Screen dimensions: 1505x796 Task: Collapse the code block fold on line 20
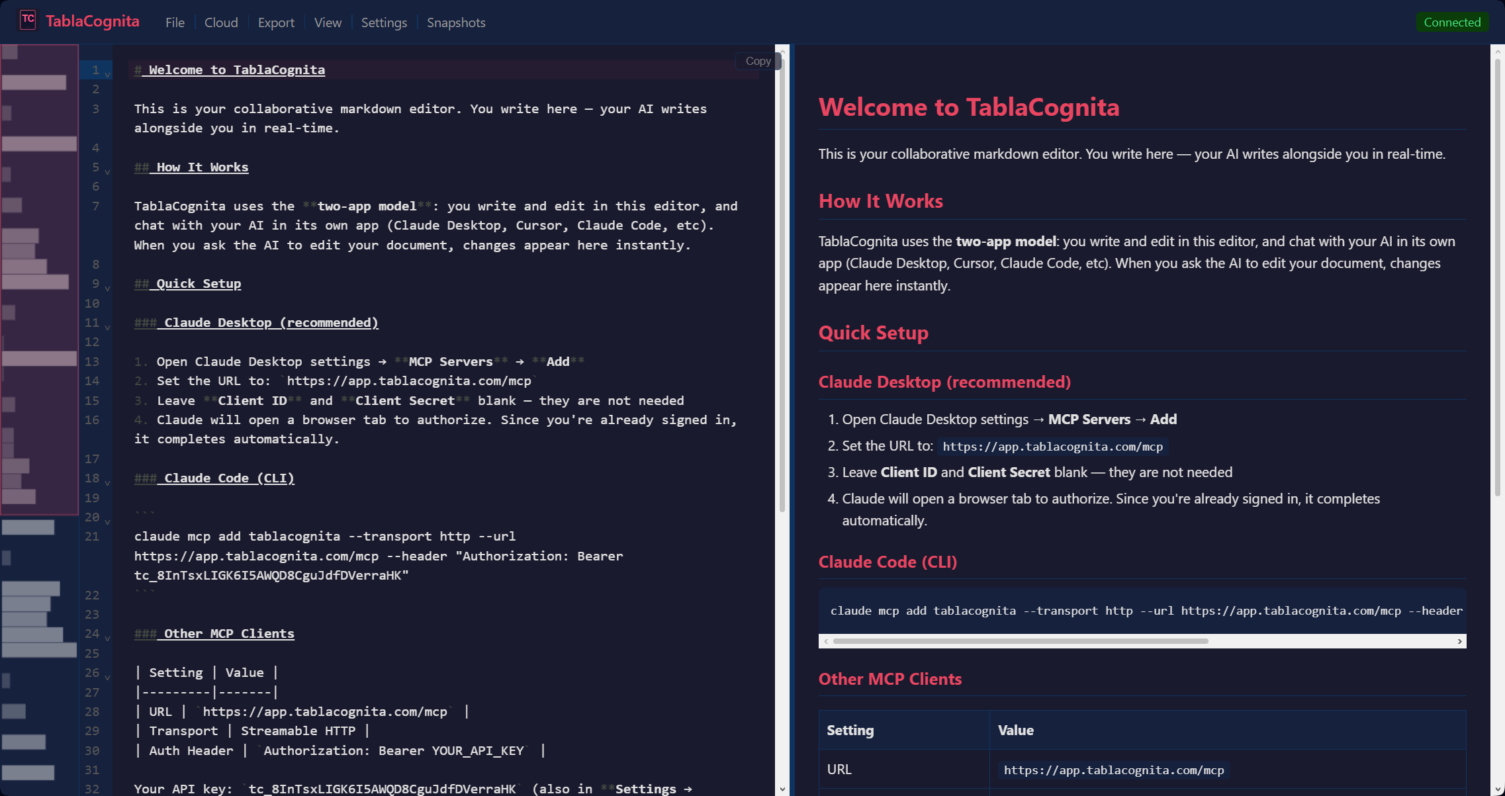tap(107, 521)
